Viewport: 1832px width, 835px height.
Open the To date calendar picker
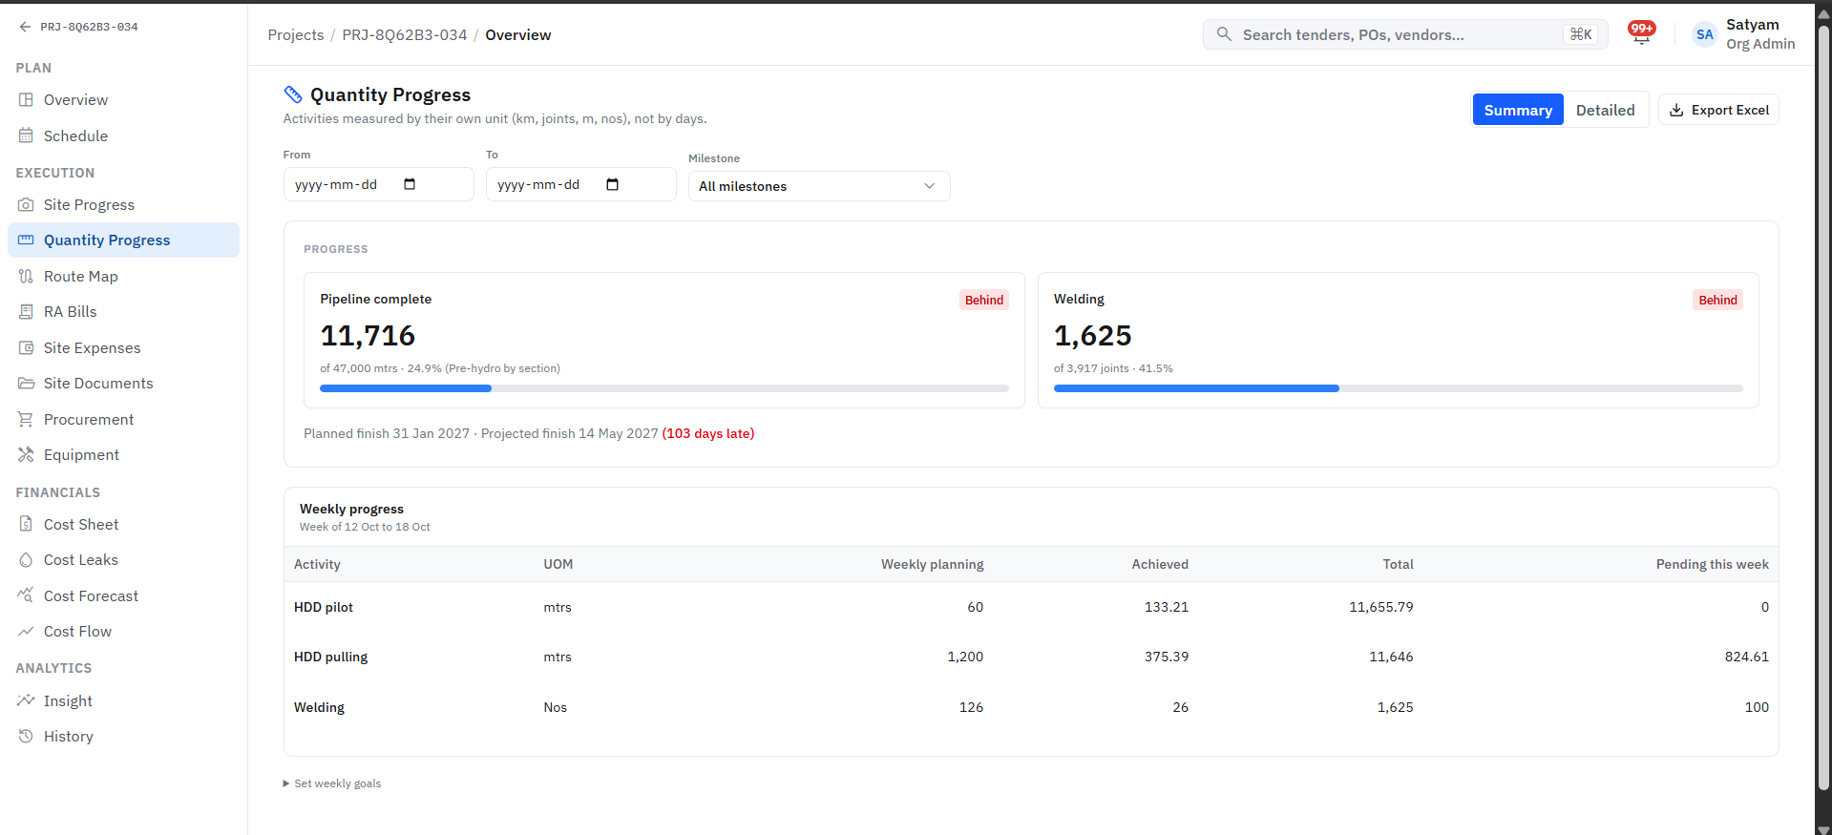[612, 184]
